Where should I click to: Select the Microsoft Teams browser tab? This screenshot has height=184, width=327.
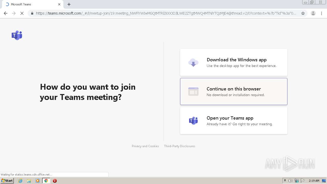point(32,4)
